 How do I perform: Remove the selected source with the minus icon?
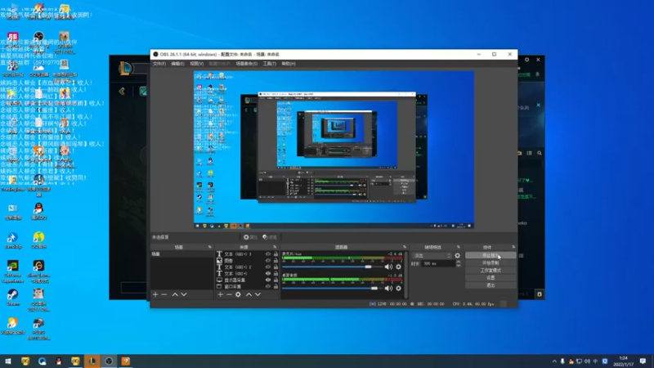coord(229,294)
